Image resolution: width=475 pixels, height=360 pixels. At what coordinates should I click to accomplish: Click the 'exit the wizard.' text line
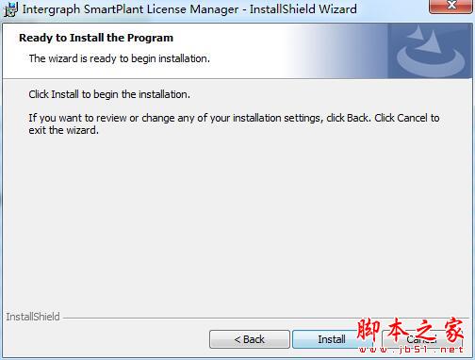click(x=64, y=130)
